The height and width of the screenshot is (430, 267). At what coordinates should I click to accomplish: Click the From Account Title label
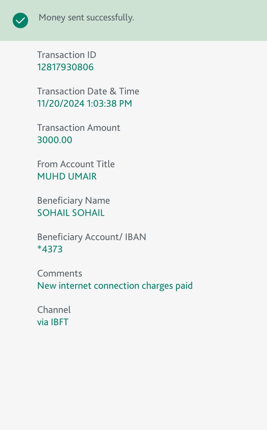click(x=76, y=164)
